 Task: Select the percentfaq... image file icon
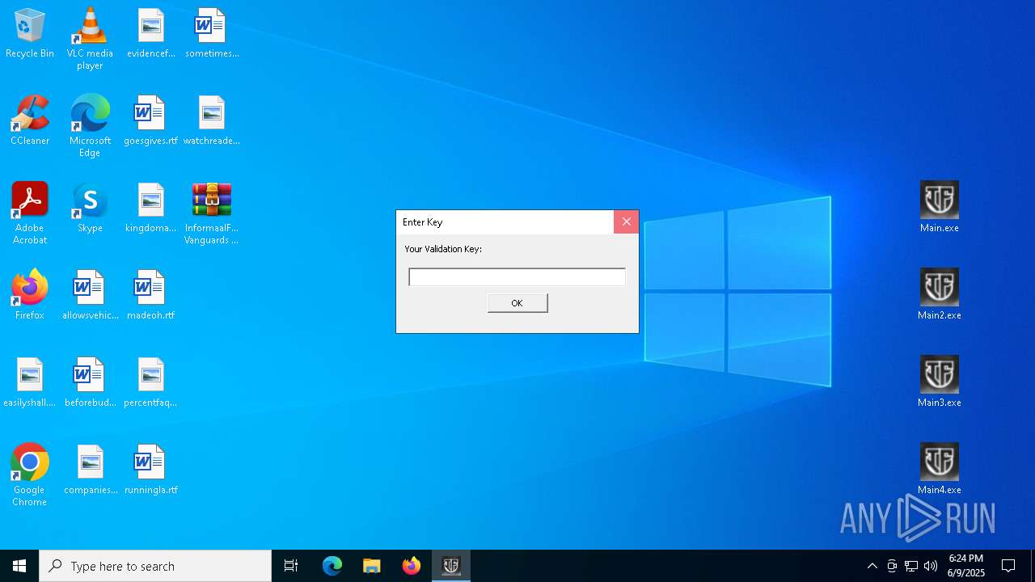[x=151, y=383]
